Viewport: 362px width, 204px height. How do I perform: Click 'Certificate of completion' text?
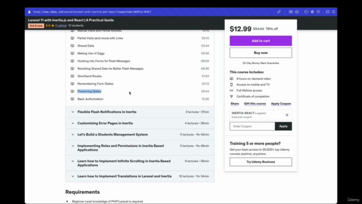tap(253, 96)
